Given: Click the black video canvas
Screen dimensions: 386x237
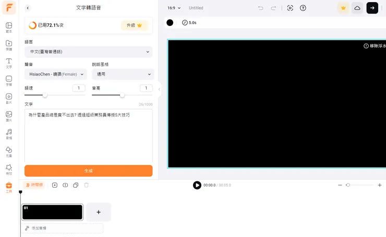Looking at the screenshot, I should point(277,104).
